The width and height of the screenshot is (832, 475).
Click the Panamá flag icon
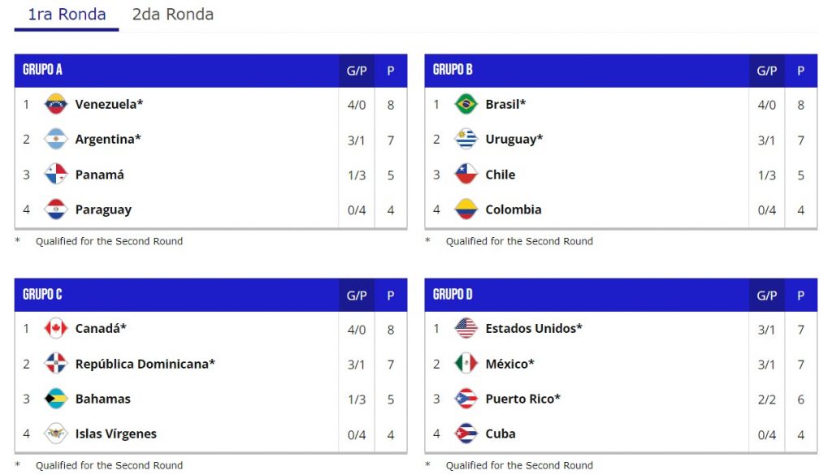coord(56,175)
